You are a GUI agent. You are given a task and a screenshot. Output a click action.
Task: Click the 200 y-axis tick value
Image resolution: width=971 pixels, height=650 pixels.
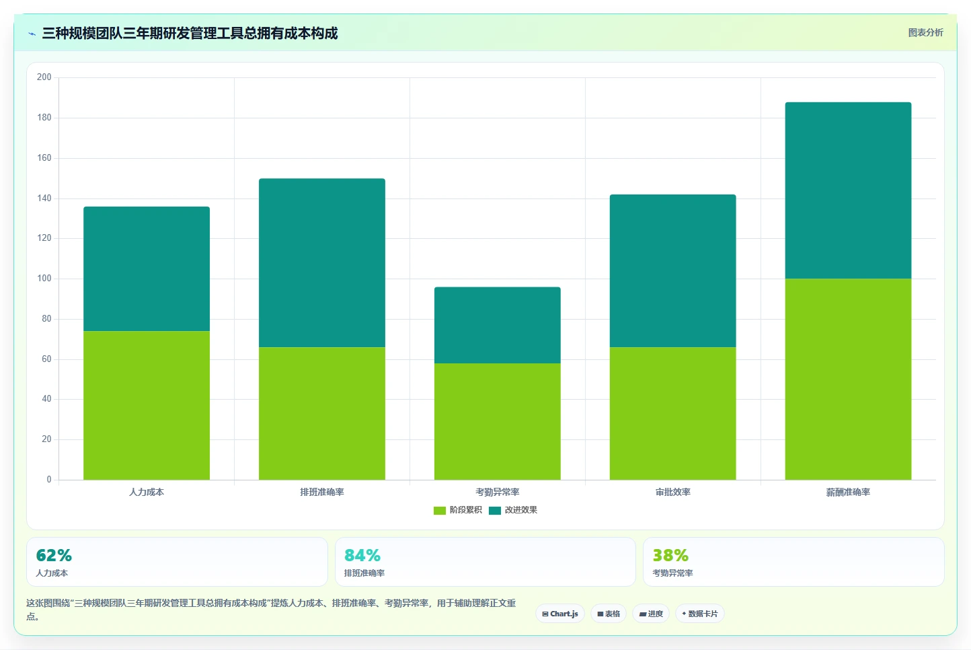click(44, 77)
